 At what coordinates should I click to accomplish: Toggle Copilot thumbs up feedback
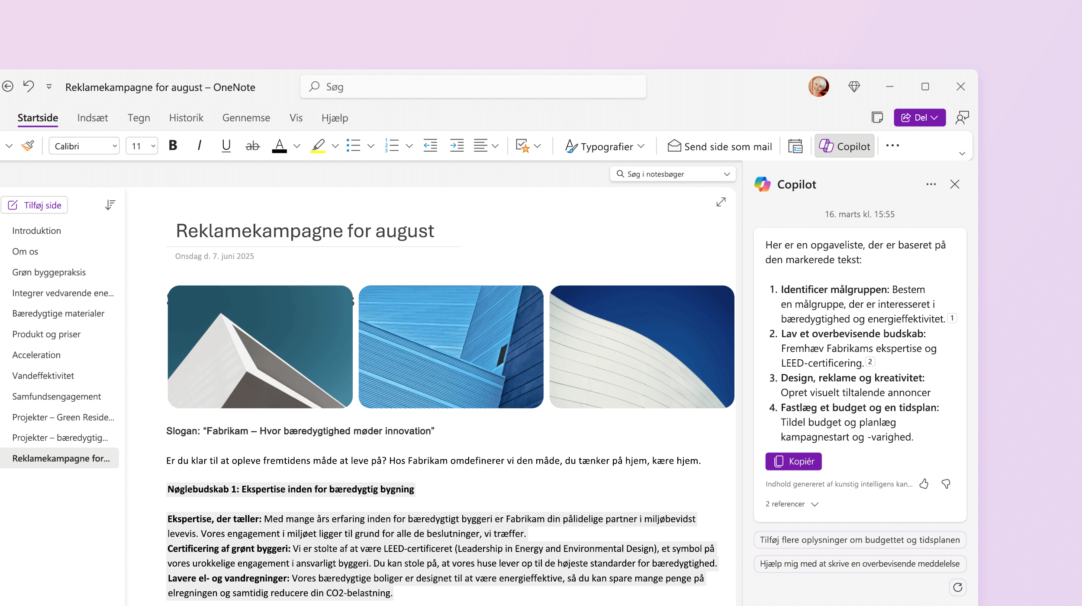[924, 484]
